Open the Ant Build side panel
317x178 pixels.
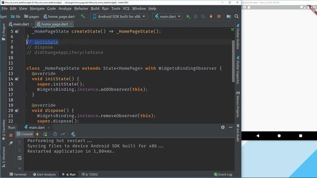[x=238, y=133]
